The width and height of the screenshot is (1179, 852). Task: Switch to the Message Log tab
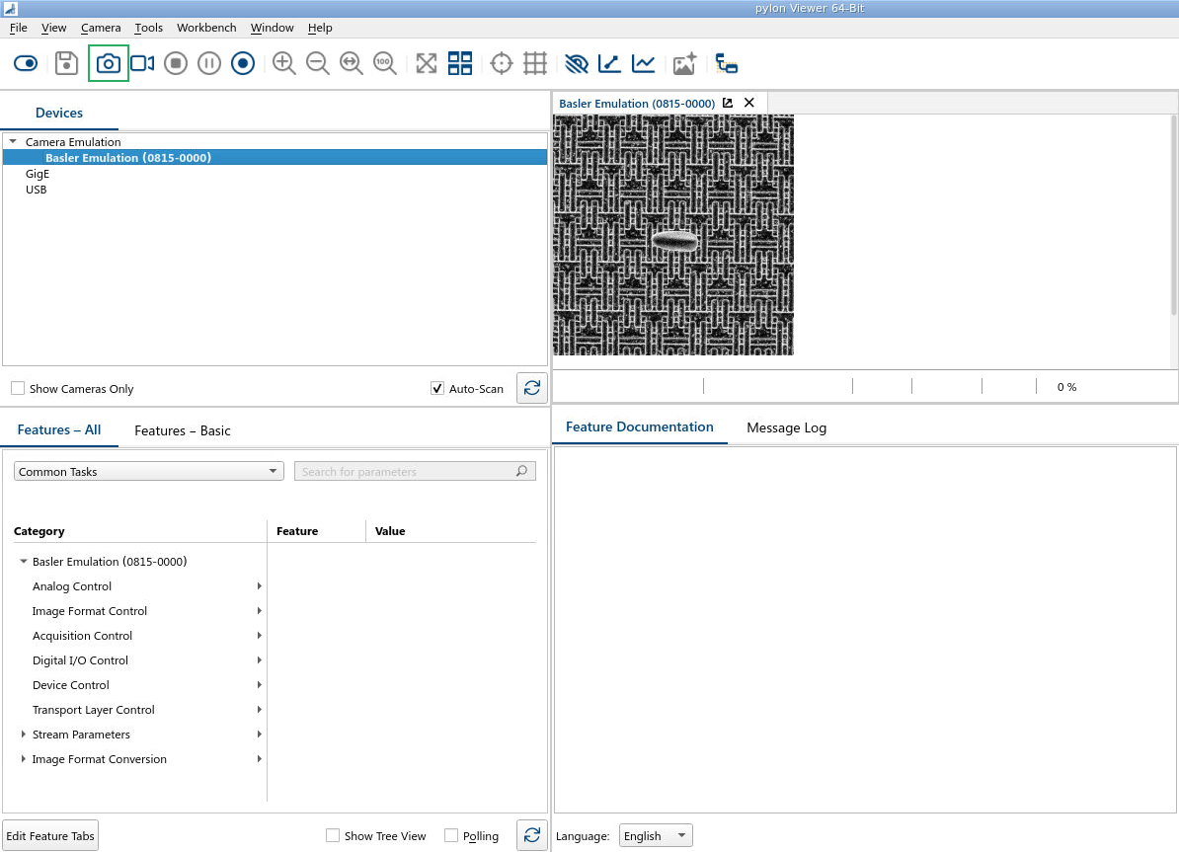tap(787, 427)
